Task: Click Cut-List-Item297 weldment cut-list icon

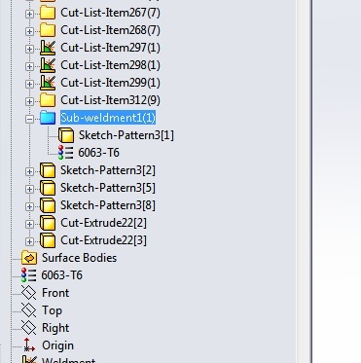Action: pos(48,48)
